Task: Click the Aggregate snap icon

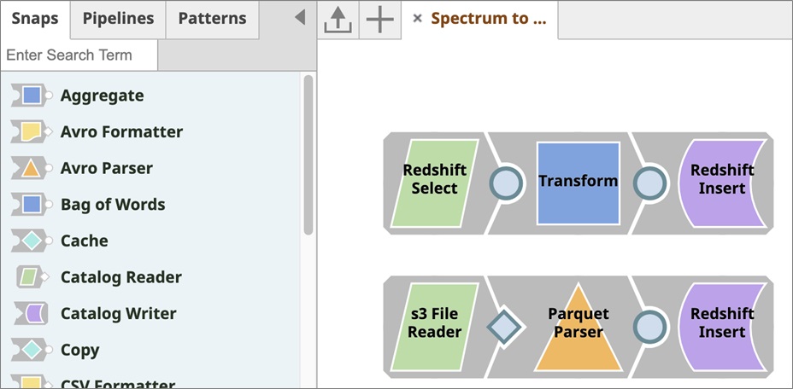Action: pos(32,96)
